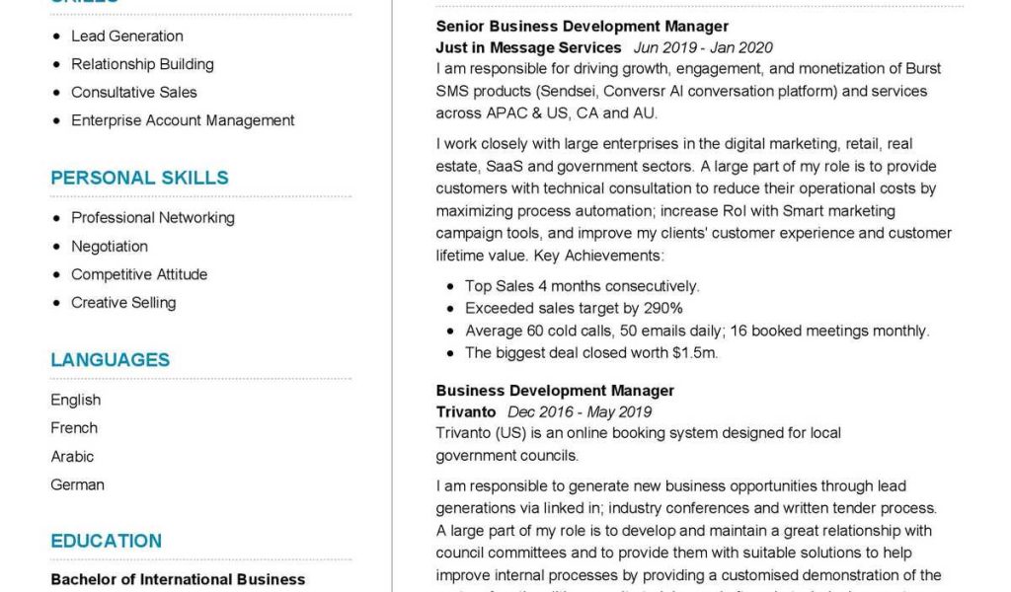Click the French language entry

pyautogui.click(x=74, y=428)
